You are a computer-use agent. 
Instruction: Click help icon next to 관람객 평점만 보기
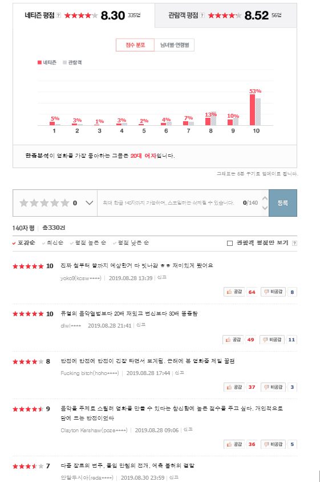[x=294, y=243]
